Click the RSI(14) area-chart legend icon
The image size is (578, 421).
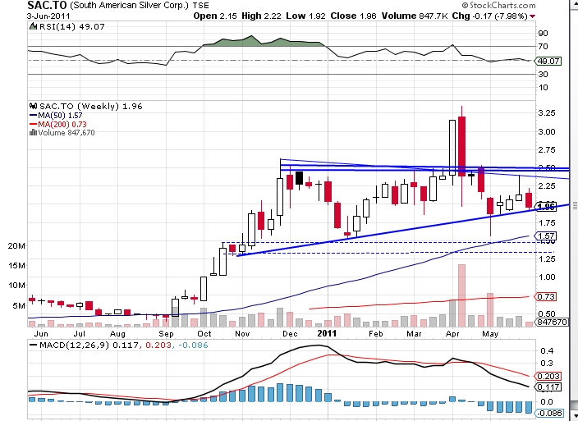click(33, 26)
